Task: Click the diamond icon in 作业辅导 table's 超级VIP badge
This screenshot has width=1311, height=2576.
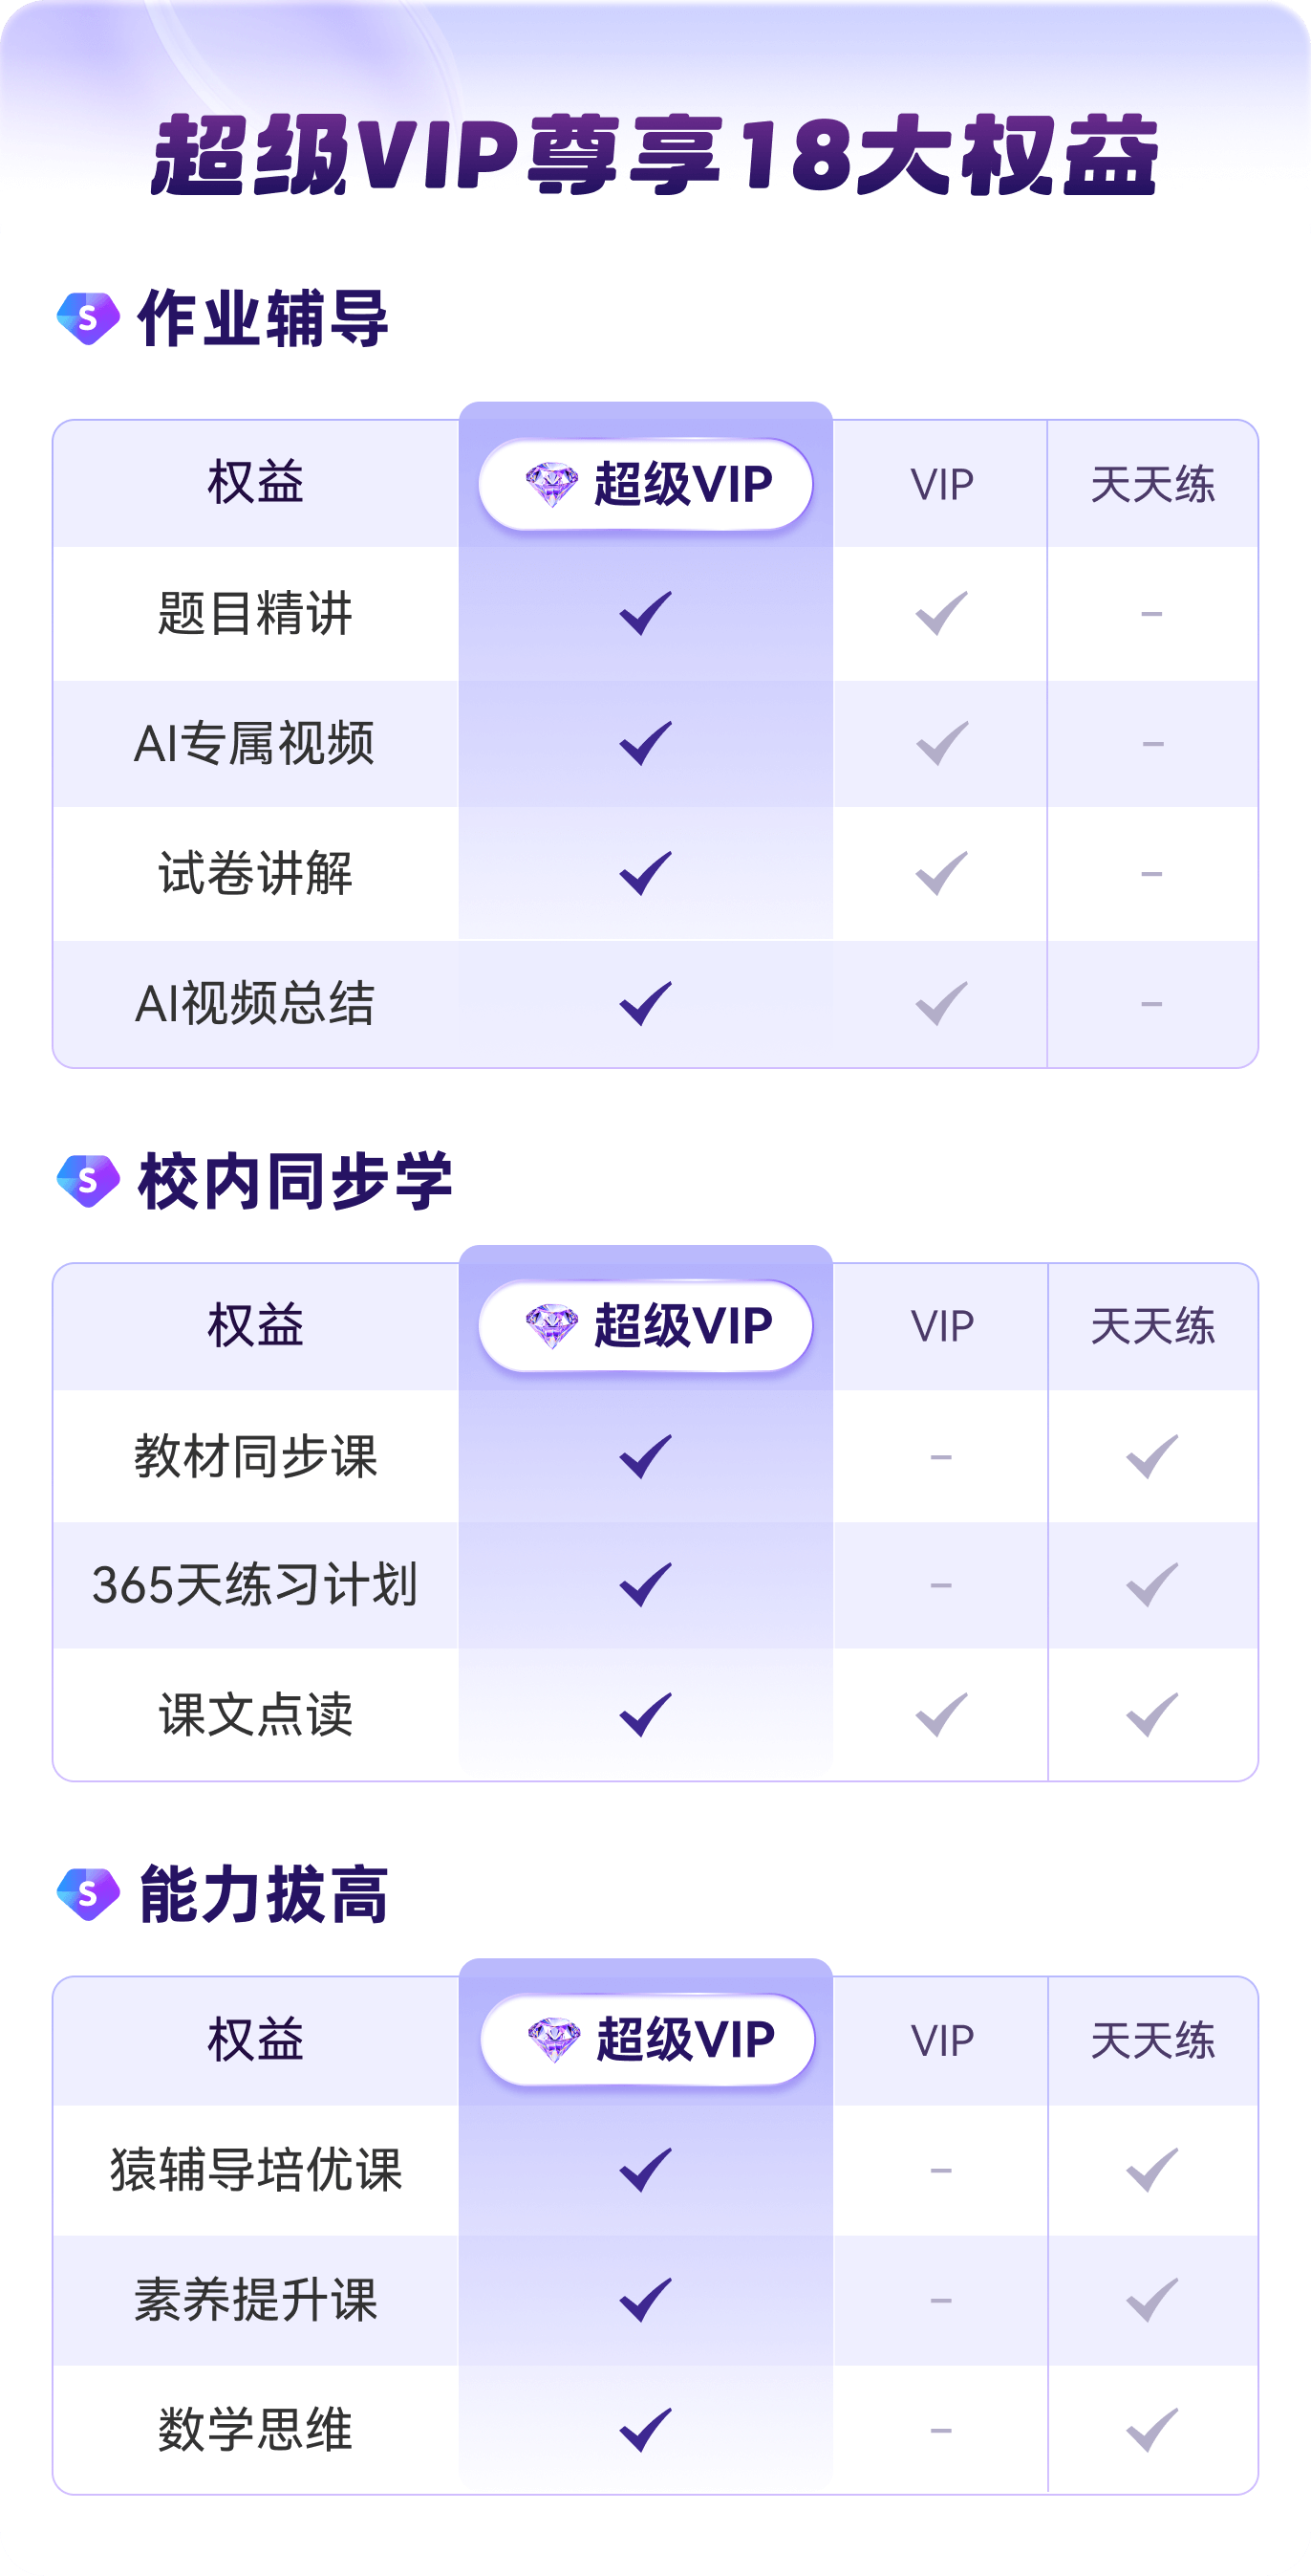Action: click(551, 485)
